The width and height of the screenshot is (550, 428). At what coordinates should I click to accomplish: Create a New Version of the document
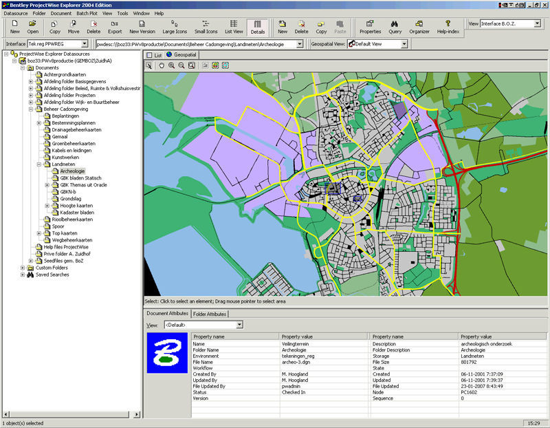(x=142, y=26)
